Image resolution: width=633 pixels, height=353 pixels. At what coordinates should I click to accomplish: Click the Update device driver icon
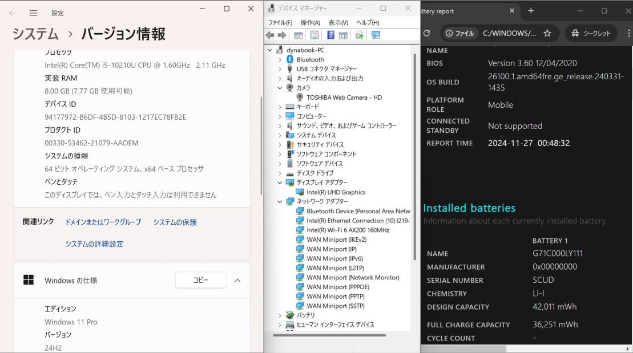pyautogui.click(x=359, y=35)
